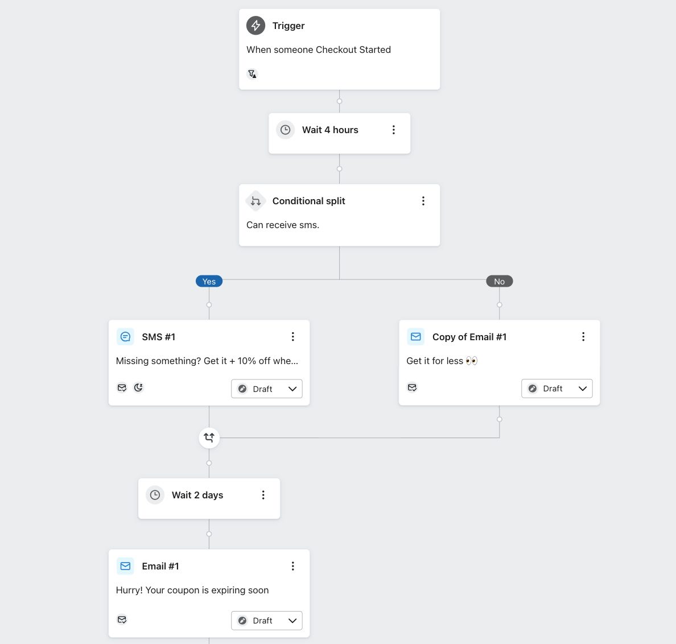Click the Conditional split arrows icon

(255, 201)
